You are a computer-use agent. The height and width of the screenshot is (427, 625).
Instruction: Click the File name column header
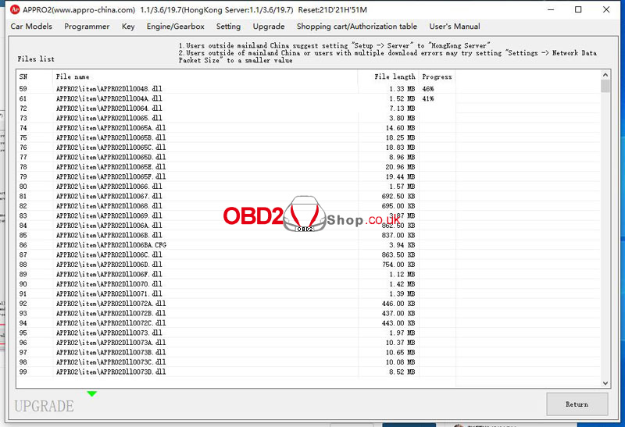(73, 77)
